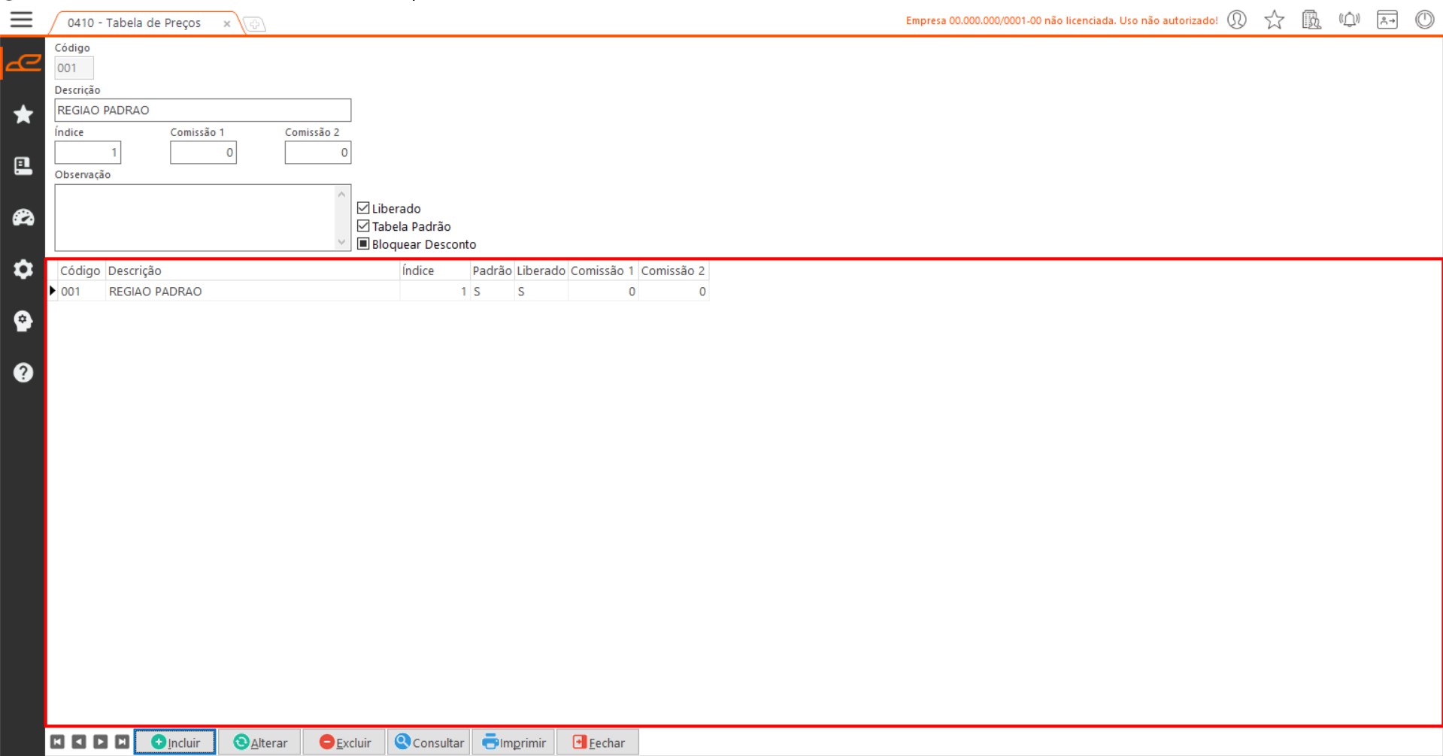This screenshot has height=756, width=1443.
Task: Go to the last record navigation arrow
Action: click(122, 742)
